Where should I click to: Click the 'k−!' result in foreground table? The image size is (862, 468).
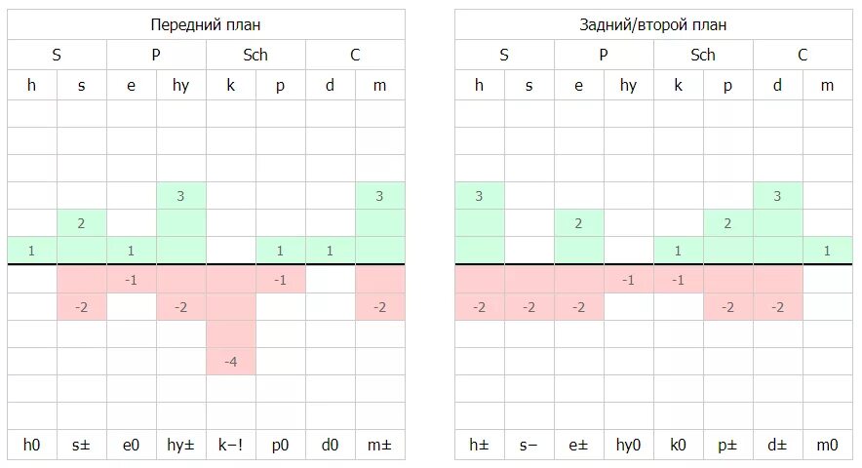(x=231, y=445)
